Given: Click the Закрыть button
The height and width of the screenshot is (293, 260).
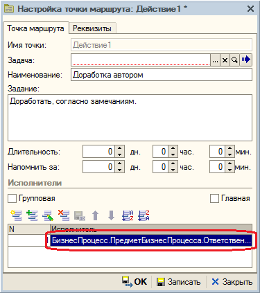Looking at the screenshot, I should 232,282.
